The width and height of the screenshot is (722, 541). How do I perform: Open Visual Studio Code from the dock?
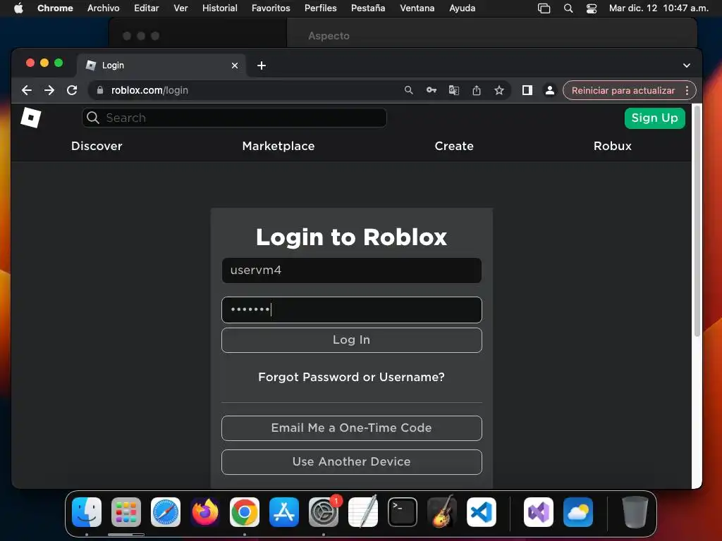[x=481, y=512]
